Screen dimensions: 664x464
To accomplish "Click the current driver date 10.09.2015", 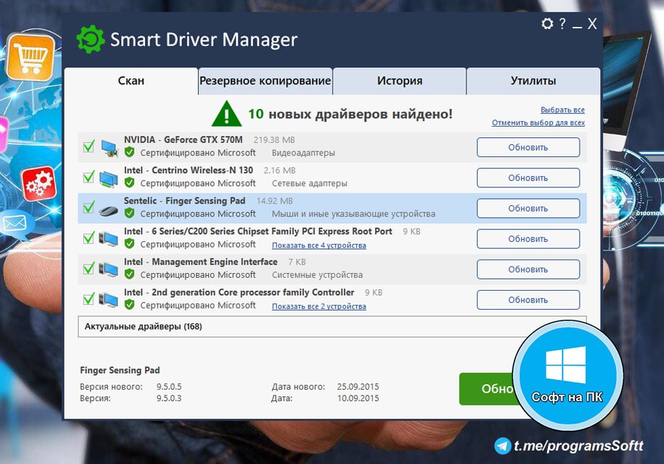I will point(357,398).
